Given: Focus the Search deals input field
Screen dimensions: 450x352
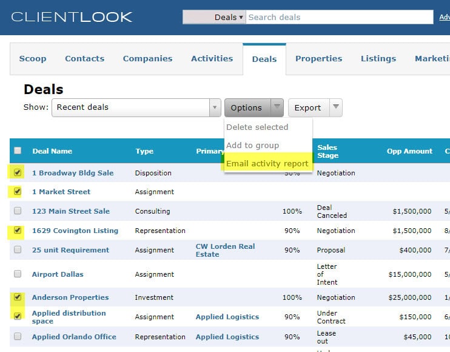Looking at the screenshot, I should pyautogui.click(x=340, y=17).
